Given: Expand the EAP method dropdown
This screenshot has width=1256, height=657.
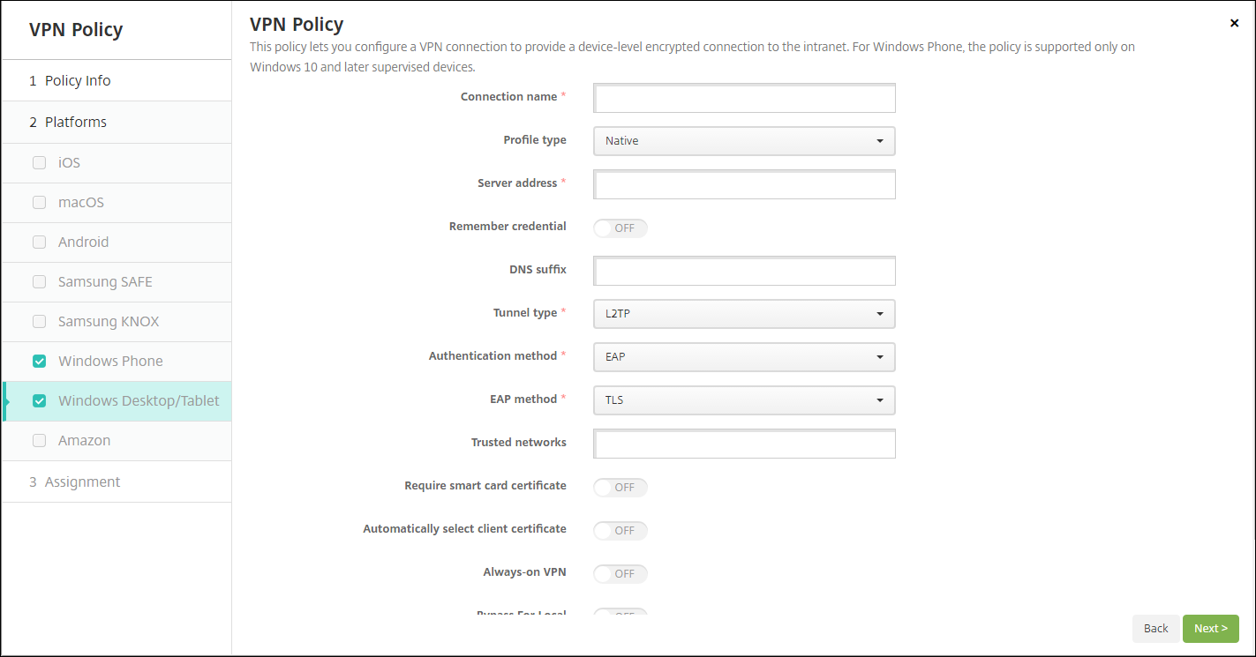Looking at the screenshot, I should click(x=744, y=400).
